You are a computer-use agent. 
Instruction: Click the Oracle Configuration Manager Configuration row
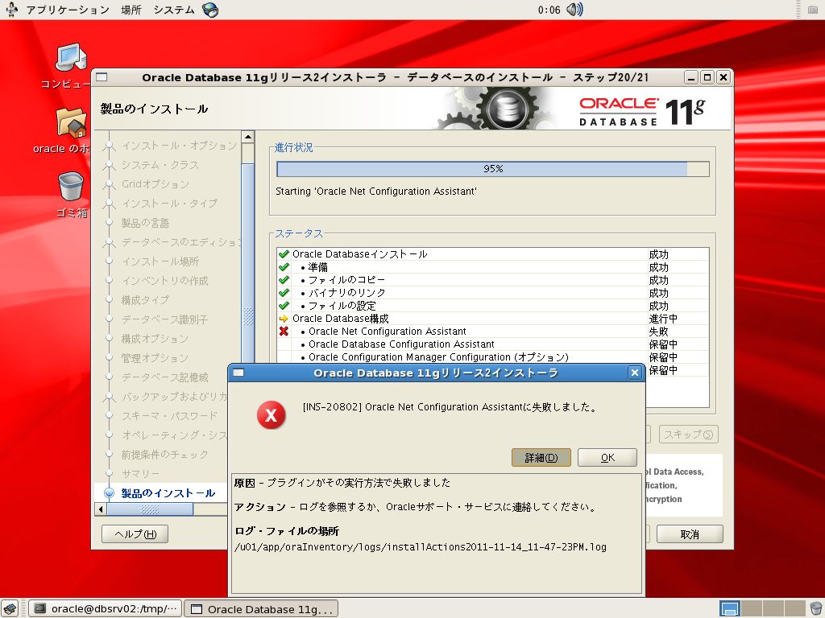pos(493,356)
